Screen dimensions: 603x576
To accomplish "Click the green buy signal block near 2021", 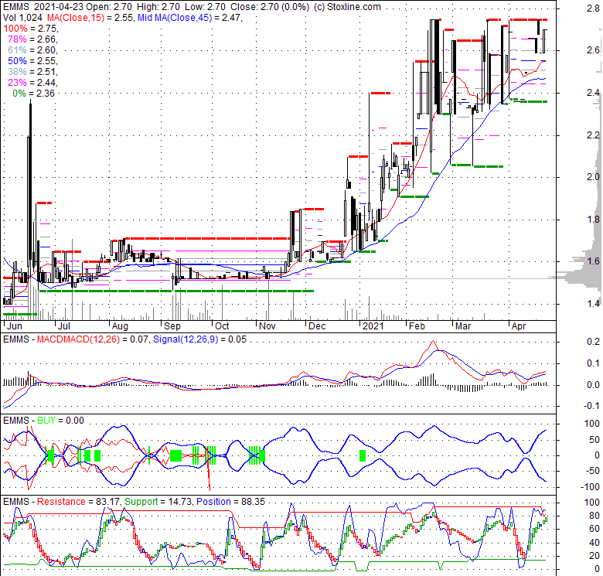I will (363, 455).
